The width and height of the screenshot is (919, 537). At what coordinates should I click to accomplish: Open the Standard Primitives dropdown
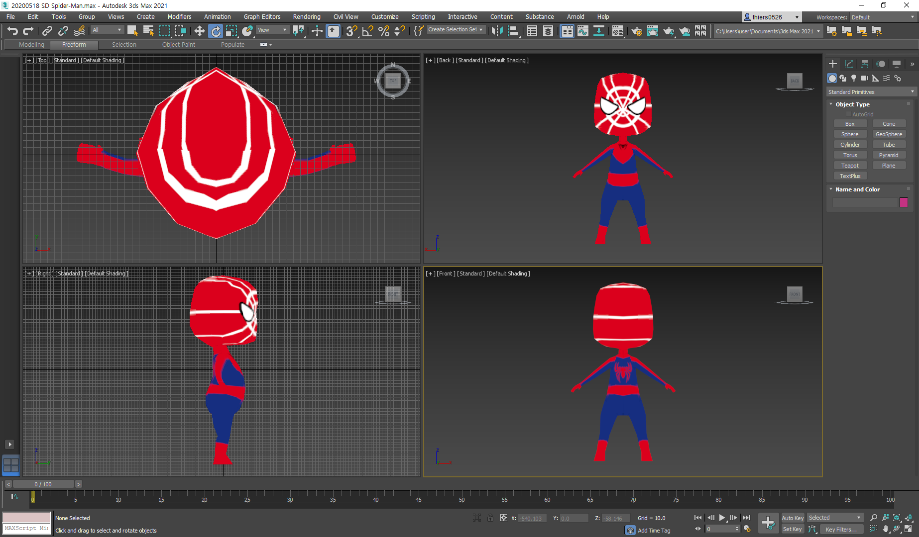pyautogui.click(x=871, y=92)
